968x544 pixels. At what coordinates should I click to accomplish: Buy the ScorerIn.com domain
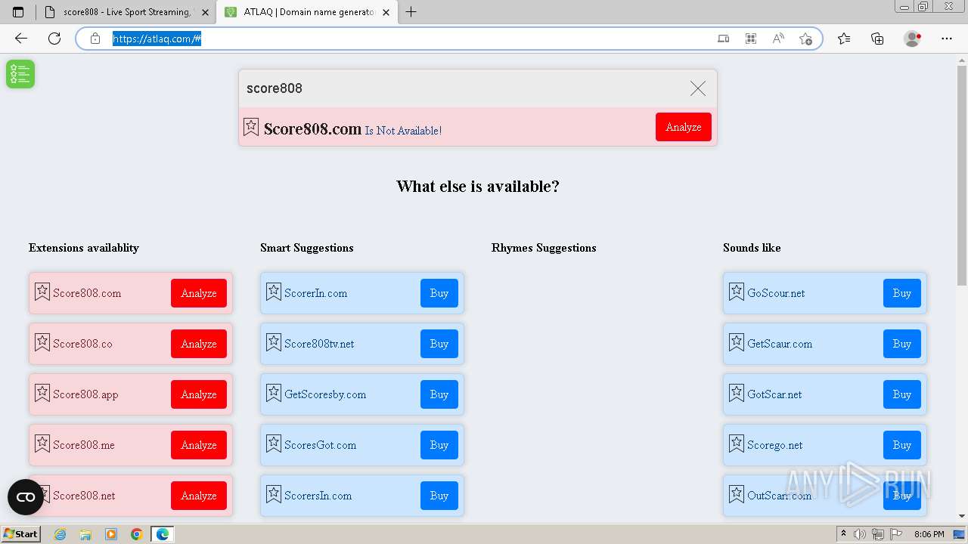(439, 293)
